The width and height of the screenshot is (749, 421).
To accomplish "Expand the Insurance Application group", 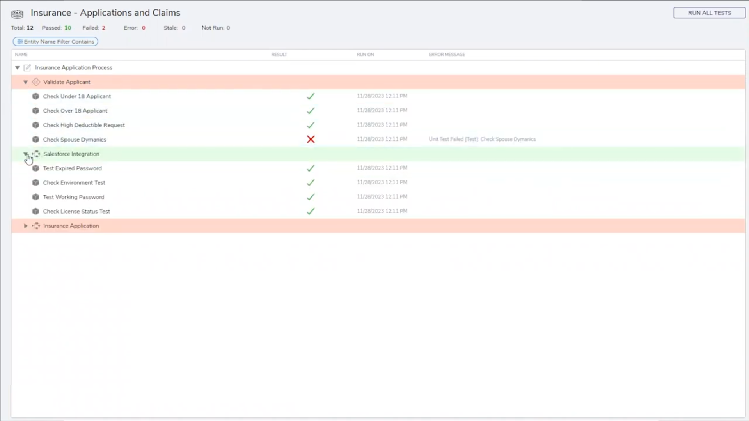I will pyautogui.click(x=26, y=226).
